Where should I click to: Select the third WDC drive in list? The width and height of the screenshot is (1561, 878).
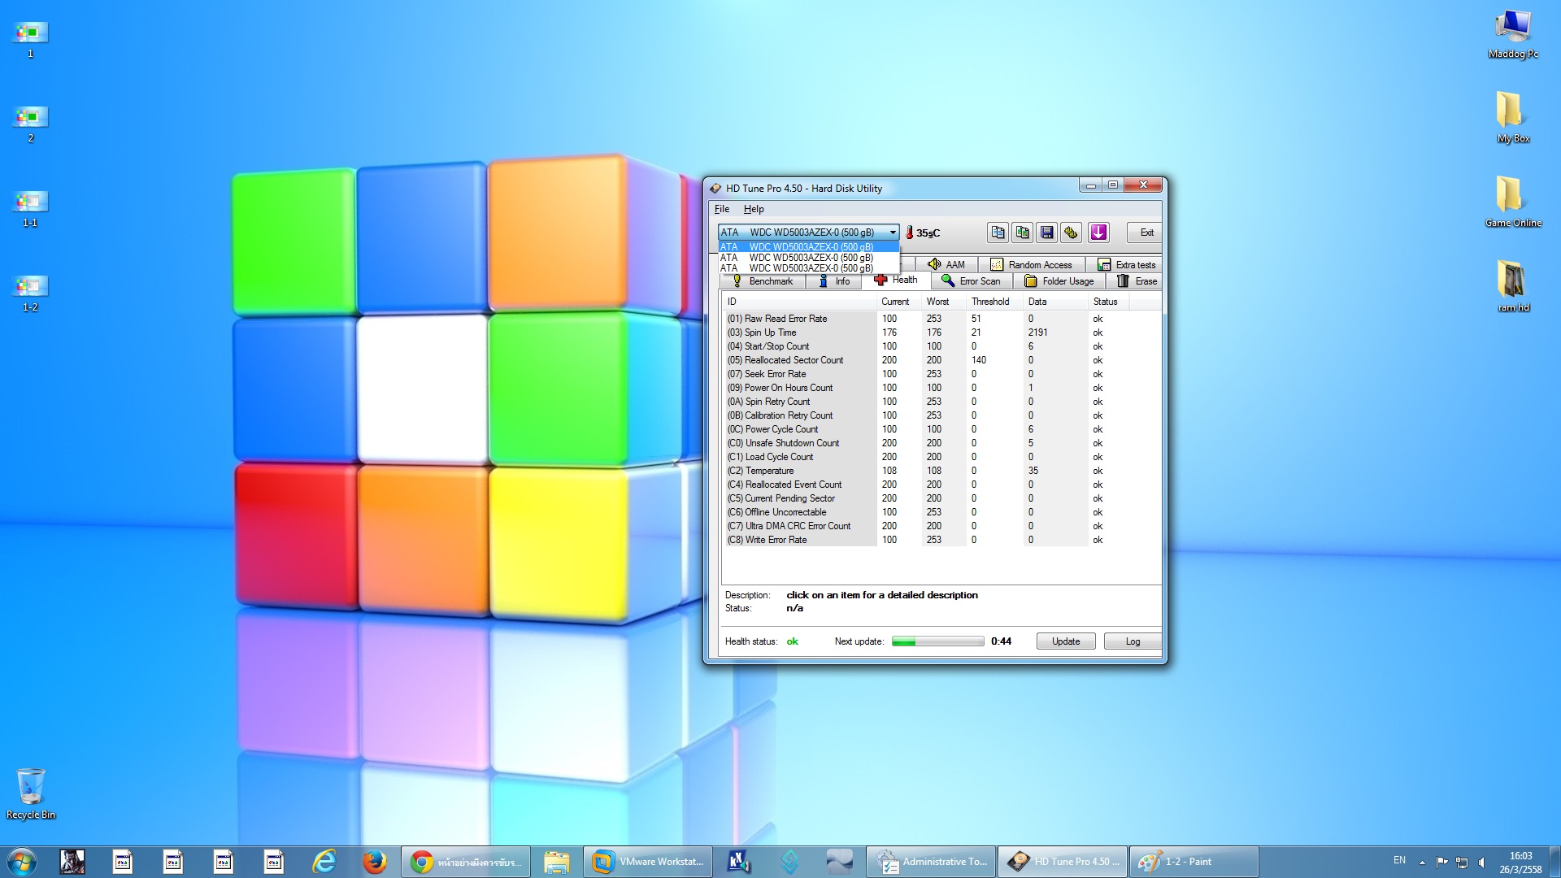pos(809,268)
